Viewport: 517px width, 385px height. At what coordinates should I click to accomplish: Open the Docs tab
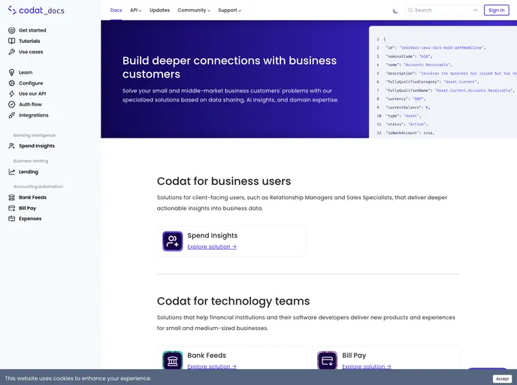click(116, 11)
